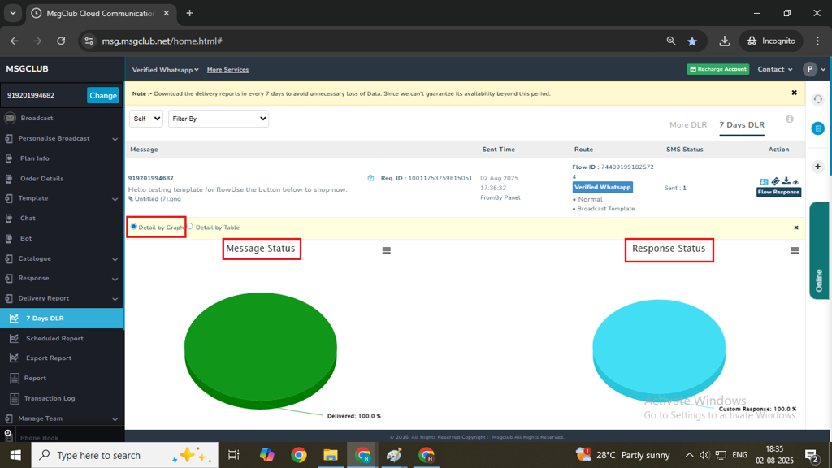The height and width of the screenshot is (468, 832).
Task: Open the contact card icon in Action column
Action: pyautogui.click(x=764, y=181)
